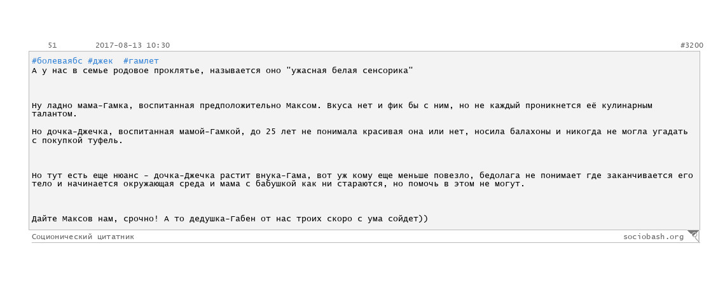The height and width of the screenshot is (290, 725).
Task: Click the paragraph starting "Но дочка-Джечка, воспитанная"
Action: pyautogui.click(x=360, y=136)
